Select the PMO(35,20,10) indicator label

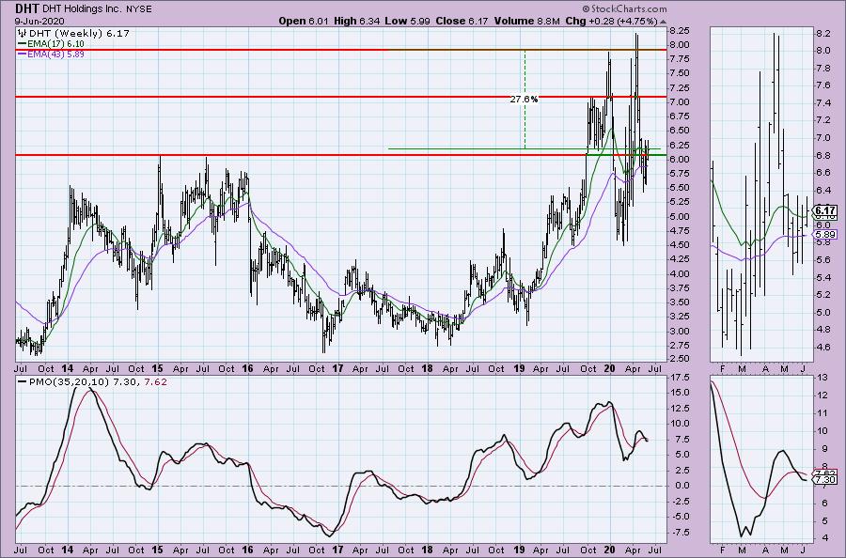[70, 382]
